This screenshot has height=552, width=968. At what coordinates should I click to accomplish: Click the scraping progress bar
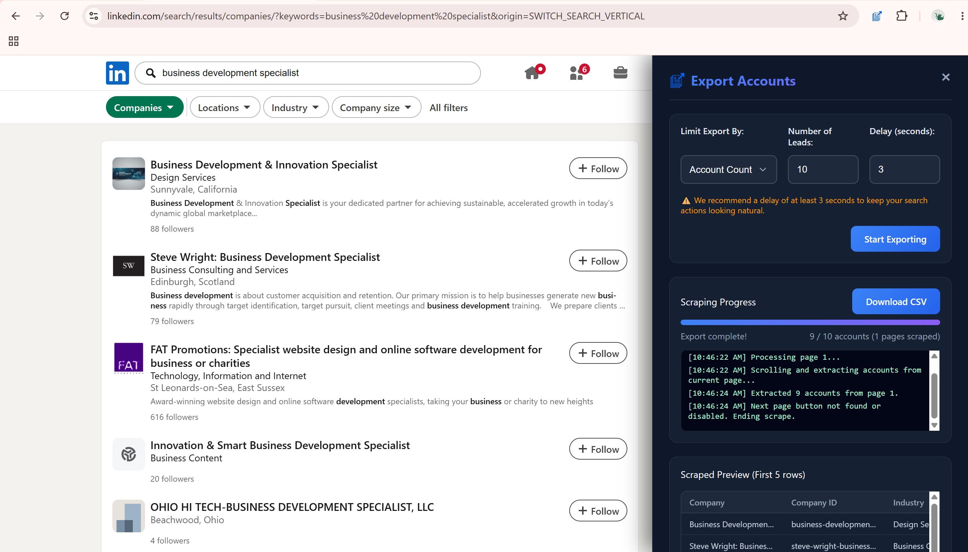pos(810,322)
